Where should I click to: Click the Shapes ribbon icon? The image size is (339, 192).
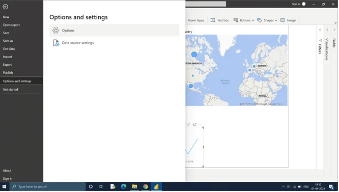click(x=260, y=20)
